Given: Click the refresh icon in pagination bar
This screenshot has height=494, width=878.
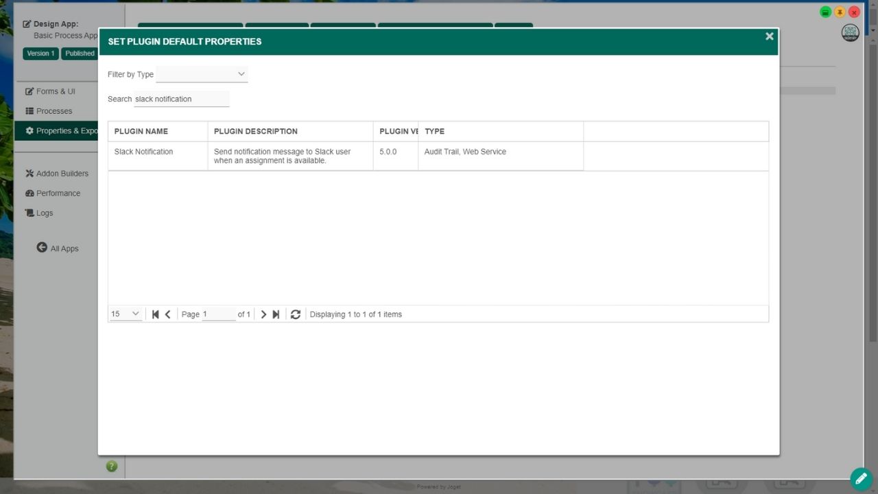Looking at the screenshot, I should pos(296,314).
